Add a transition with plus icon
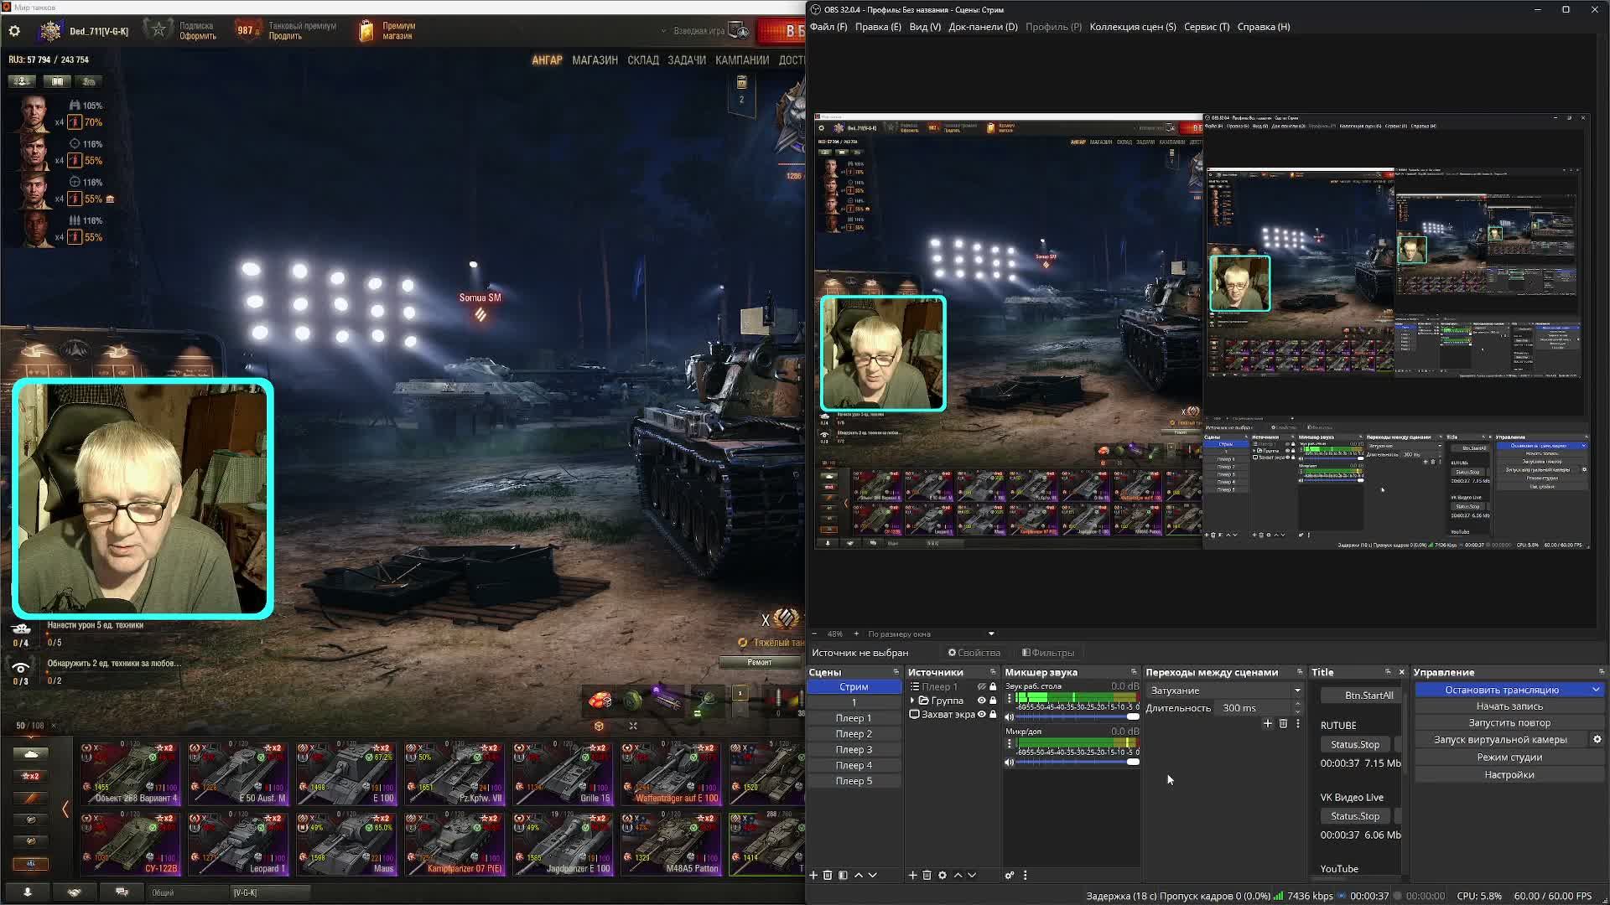This screenshot has height=905, width=1610. (1267, 724)
